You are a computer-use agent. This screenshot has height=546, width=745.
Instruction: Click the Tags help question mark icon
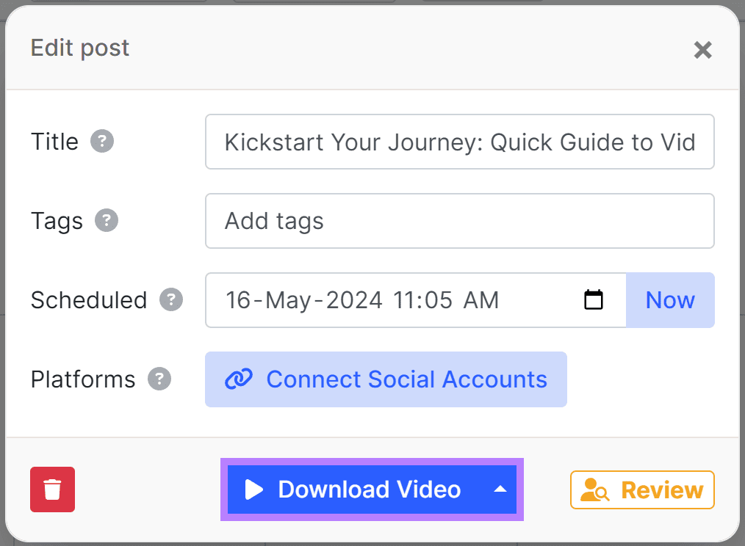pos(107,220)
